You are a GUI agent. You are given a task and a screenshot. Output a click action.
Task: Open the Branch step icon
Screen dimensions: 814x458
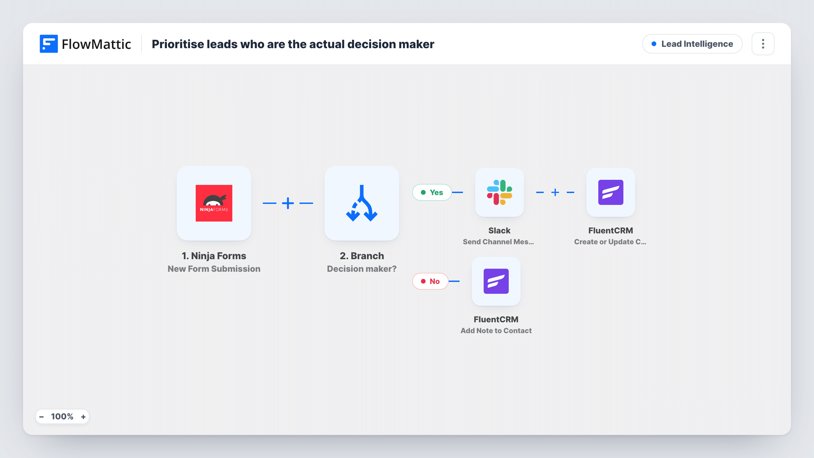click(x=362, y=203)
